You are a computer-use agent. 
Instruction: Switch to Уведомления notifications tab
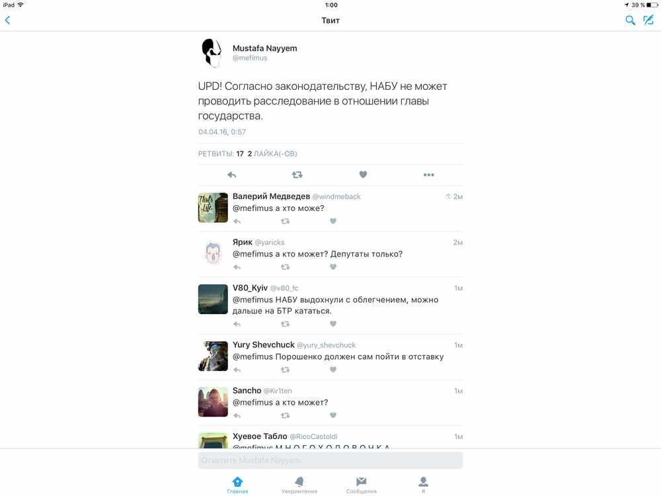pos(299,485)
